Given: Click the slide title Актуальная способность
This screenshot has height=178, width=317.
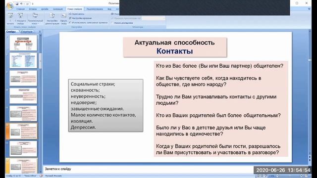Looking at the screenshot, I should [x=175, y=43].
